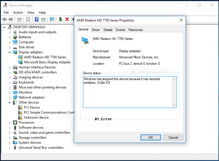Select the Imaging devices camera icon
The height and width of the screenshot is (161, 219).
(15, 78)
